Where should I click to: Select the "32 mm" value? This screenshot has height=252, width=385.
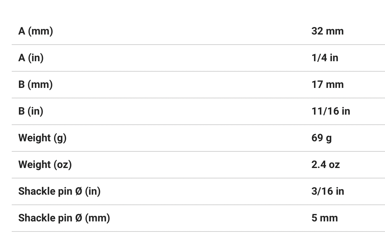coord(327,31)
